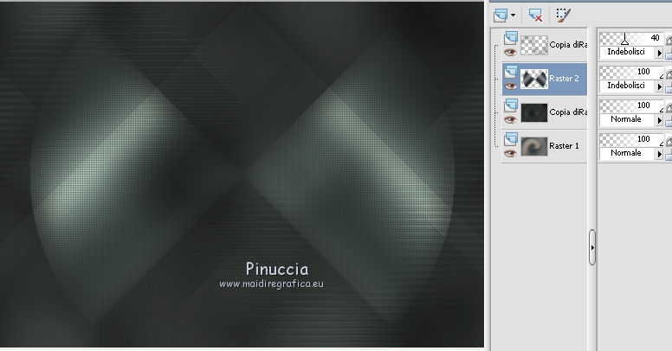Screen dimensions: 672x351
Task: Click the layer type icon of lower Copia diRa layer
Action: (510, 105)
